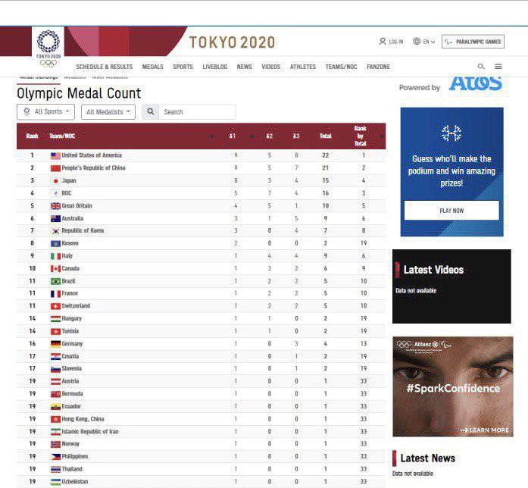Open the All Sports dropdown
This screenshot has width=528, height=488.
click(45, 111)
